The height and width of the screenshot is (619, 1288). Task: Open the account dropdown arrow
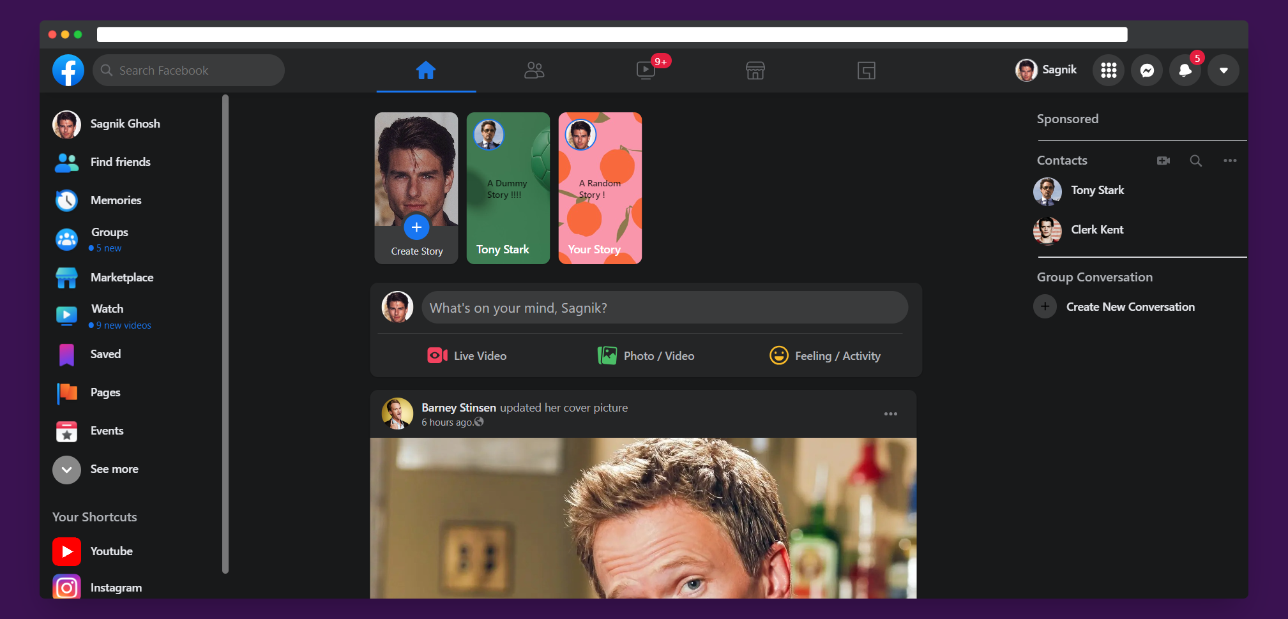click(x=1223, y=70)
